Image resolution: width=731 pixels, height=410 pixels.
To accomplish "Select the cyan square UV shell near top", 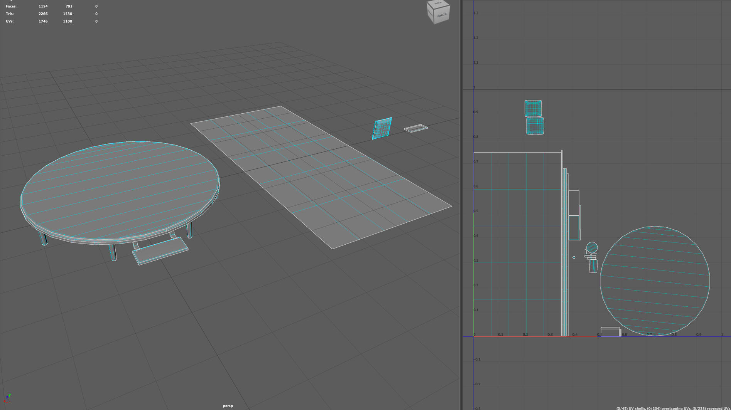I will click(533, 109).
